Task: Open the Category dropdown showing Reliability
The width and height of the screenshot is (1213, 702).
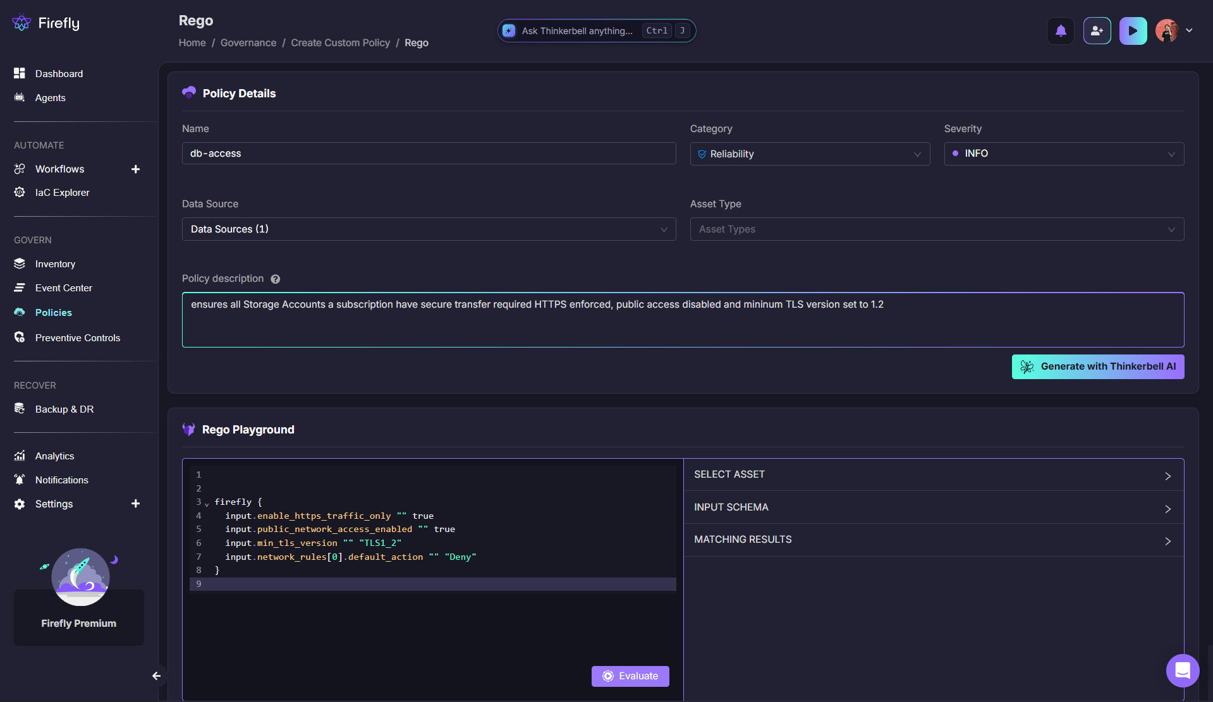Action: click(x=810, y=154)
